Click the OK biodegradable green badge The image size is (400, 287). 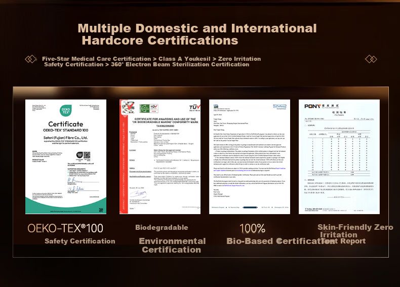click(x=145, y=108)
